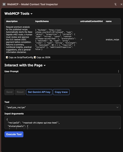
Task: Run the tool with Execute Tool
Action: (14, 134)
